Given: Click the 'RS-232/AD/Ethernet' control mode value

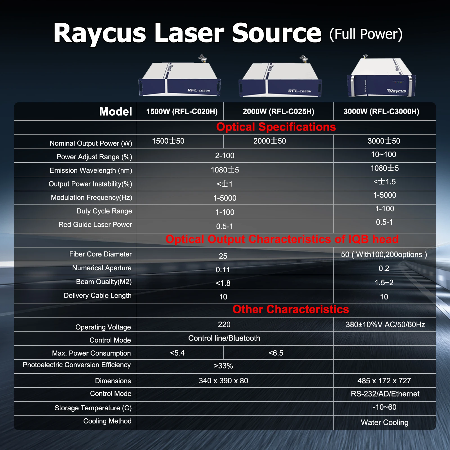Looking at the screenshot, I should pos(385,394).
